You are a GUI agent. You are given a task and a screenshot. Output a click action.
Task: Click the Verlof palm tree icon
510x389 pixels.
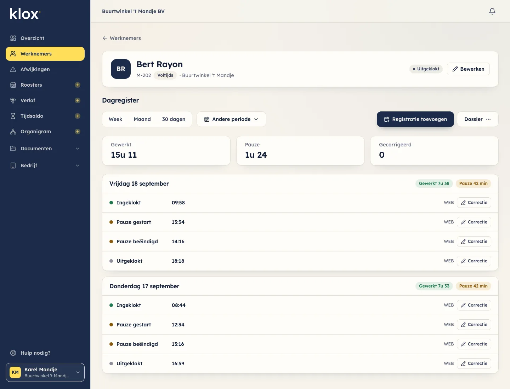(13, 100)
